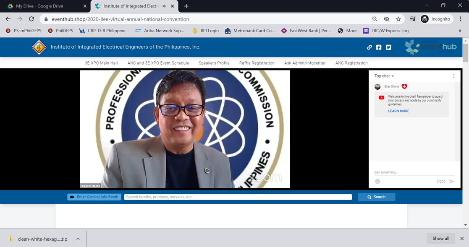
Task: Click Enter General Info Booth button
Action: [94, 197]
